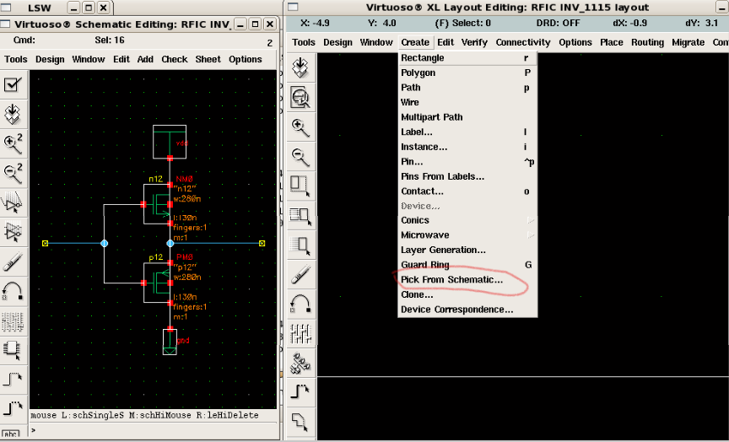Image resolution: width=729 pixels, height=442 pixels.
Task: Open the schematic Sheet menu
Action: 208,60
